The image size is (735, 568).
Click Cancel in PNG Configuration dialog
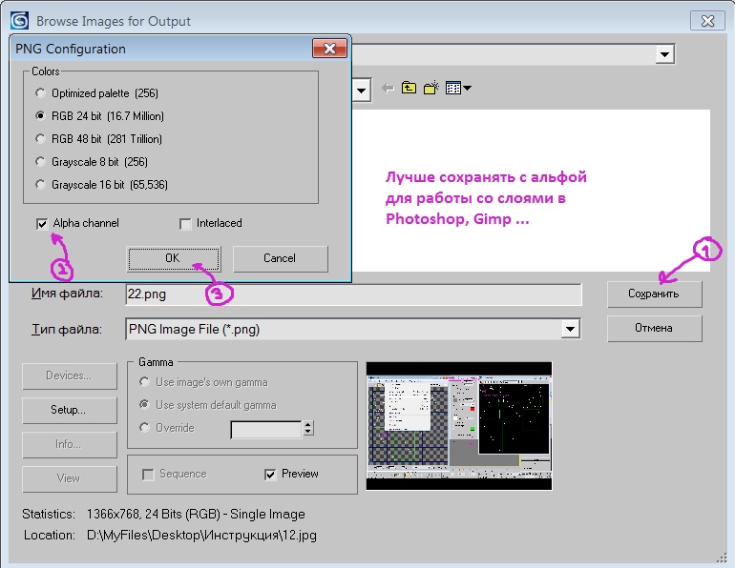[x=280, y=258]
